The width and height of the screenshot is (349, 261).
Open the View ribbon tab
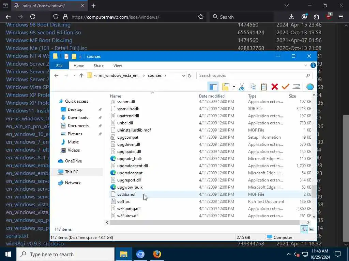(x=118, y=66)
